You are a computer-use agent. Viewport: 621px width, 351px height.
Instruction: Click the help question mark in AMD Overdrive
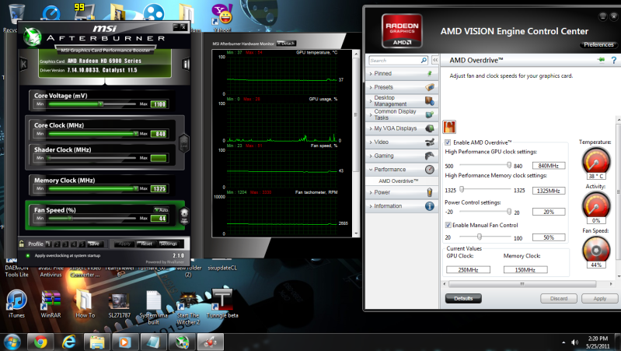613,60
